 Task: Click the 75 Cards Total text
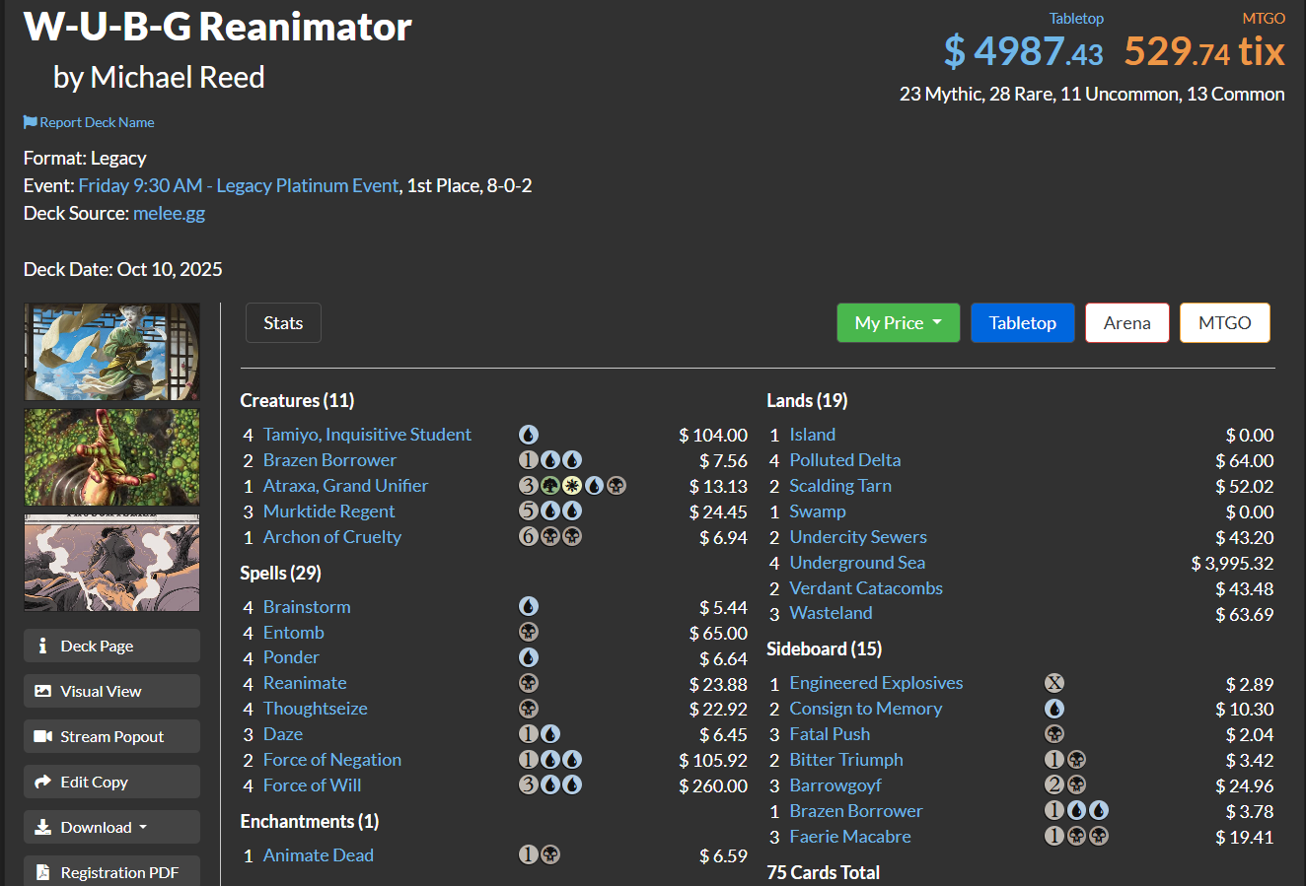824,872
